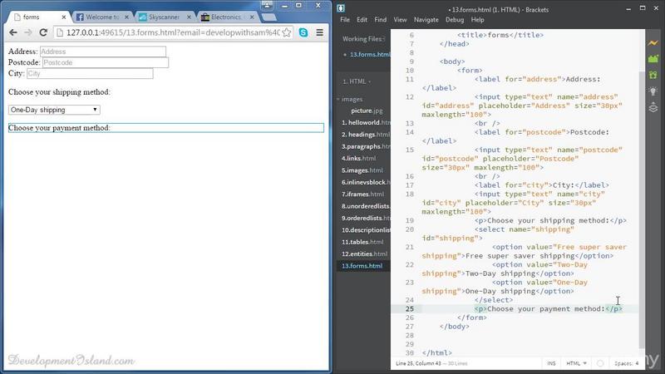665x374 pixels.
Task: Open a new Chrome tab
Action: tap(268, 17)
